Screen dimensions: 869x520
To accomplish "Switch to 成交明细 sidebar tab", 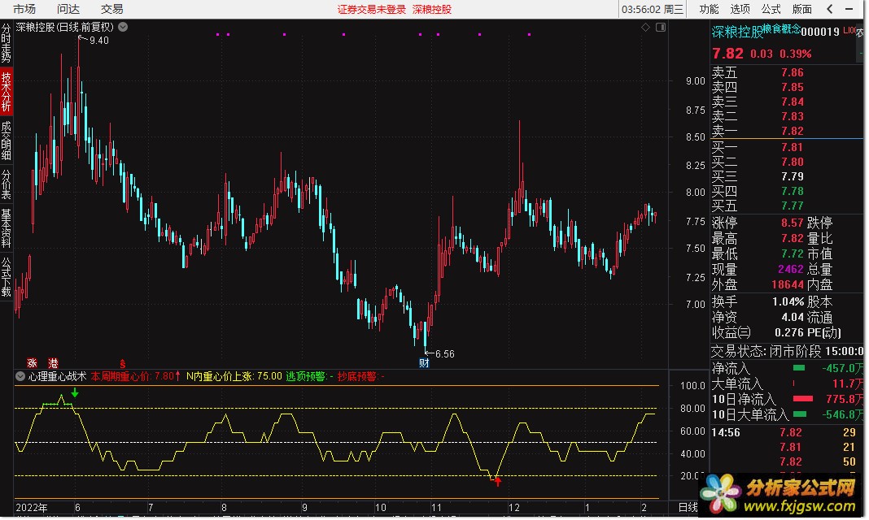I will (6, 141).
